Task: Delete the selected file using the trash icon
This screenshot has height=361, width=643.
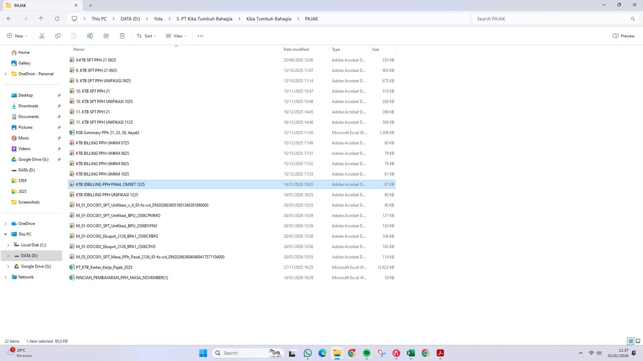Action: (122, 36)
